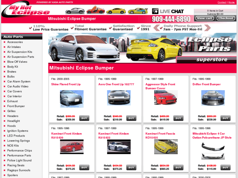Go to Checkout
The height and width of the screenshot is (178, 238).
coord(226,18)
